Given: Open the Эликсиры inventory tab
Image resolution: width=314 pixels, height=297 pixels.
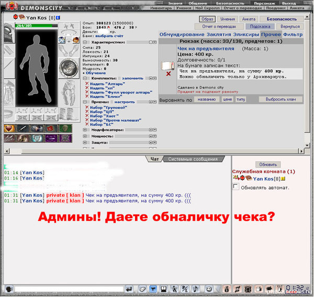Looking at the screenshot, I should pos(246,34).
